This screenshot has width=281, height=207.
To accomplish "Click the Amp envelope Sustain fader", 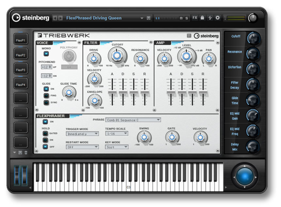I will pyautogui.click(x=192, y=92).
